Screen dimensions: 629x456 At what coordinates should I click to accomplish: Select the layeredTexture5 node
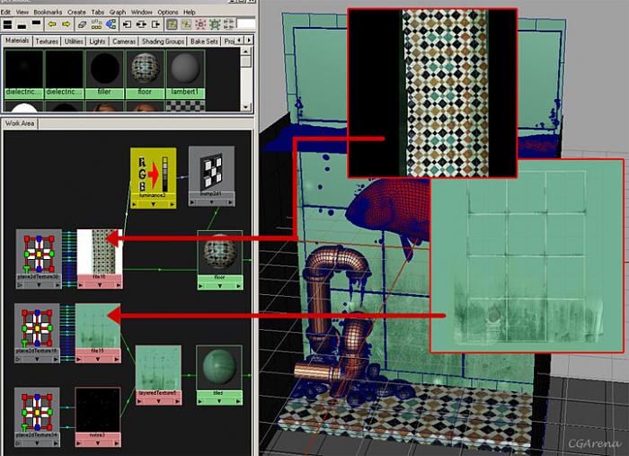coord(158,375)
